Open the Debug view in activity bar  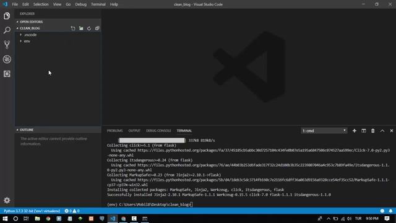tap(7, 59)
